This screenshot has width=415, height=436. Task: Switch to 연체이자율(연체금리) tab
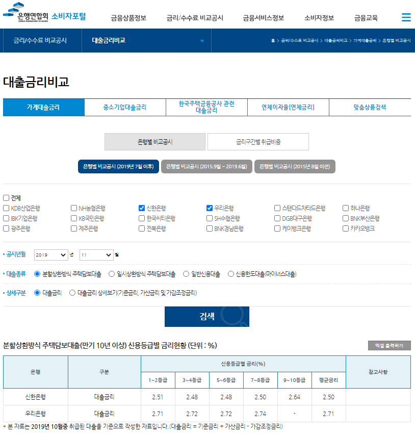tap(288, 107)
